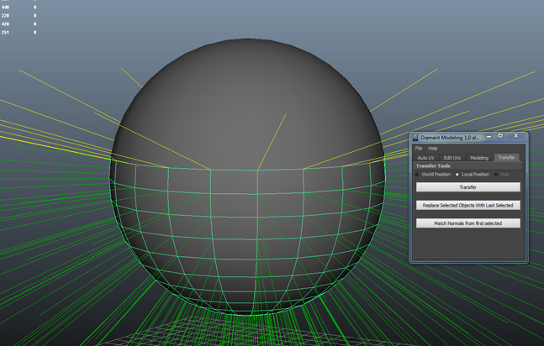Select the World Position radio option
Screen dimensions: 544x346
[x=418, y=175]
